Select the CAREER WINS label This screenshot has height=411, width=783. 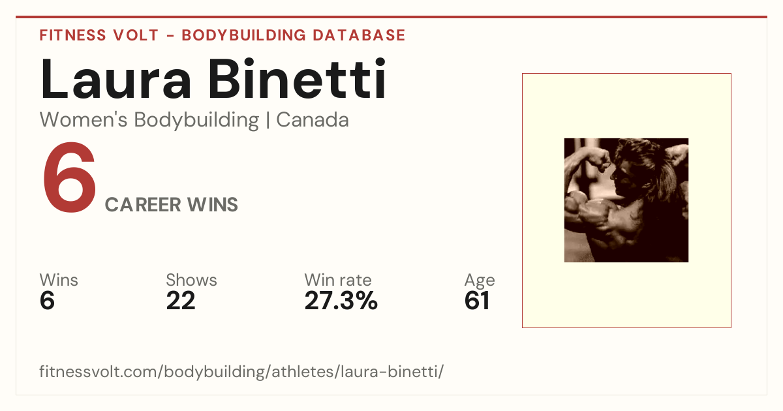[x=172, y=205]
